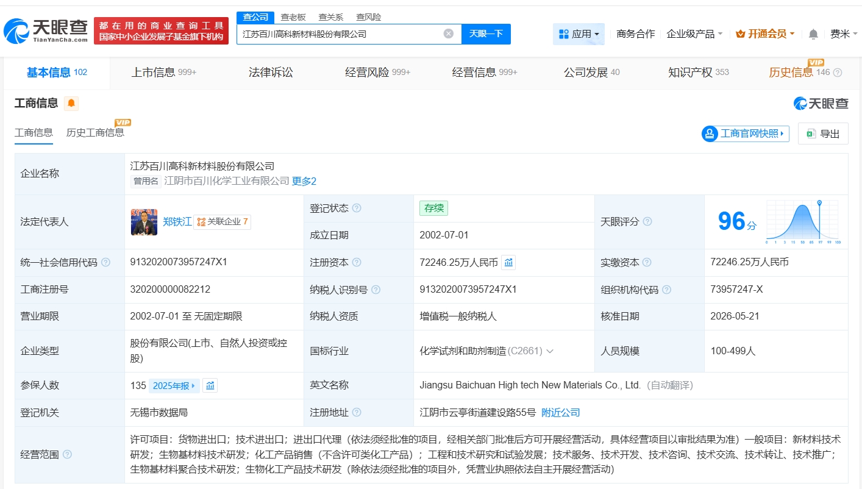This screenshot has width=862, height=489.
Task: Click help icon beside 实缴资本
Action: coord(647,263)
